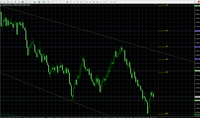Select the text drawing tool
The height and width of the screenshot is (118, 200).
(74, 2)
